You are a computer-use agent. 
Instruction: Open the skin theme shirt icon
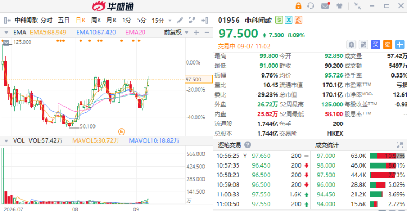click(340, 6)
